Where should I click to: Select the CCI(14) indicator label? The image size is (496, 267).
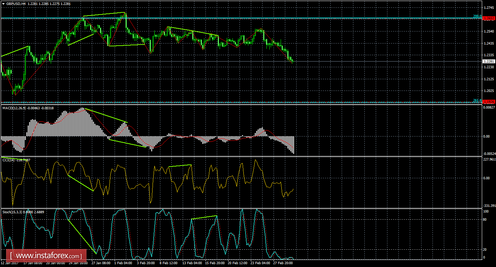point(8,160)
